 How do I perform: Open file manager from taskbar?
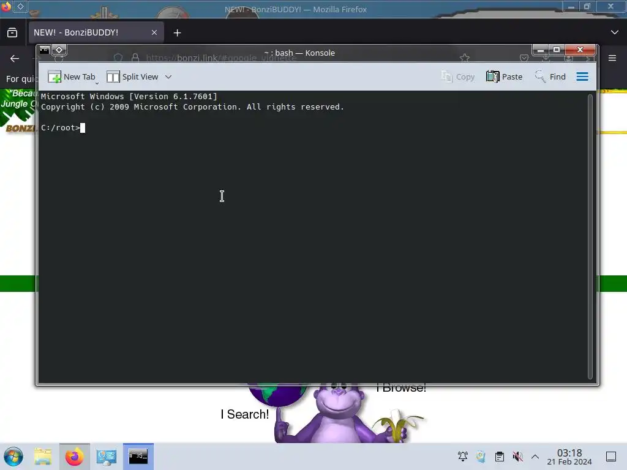click(x=43, y=457)
